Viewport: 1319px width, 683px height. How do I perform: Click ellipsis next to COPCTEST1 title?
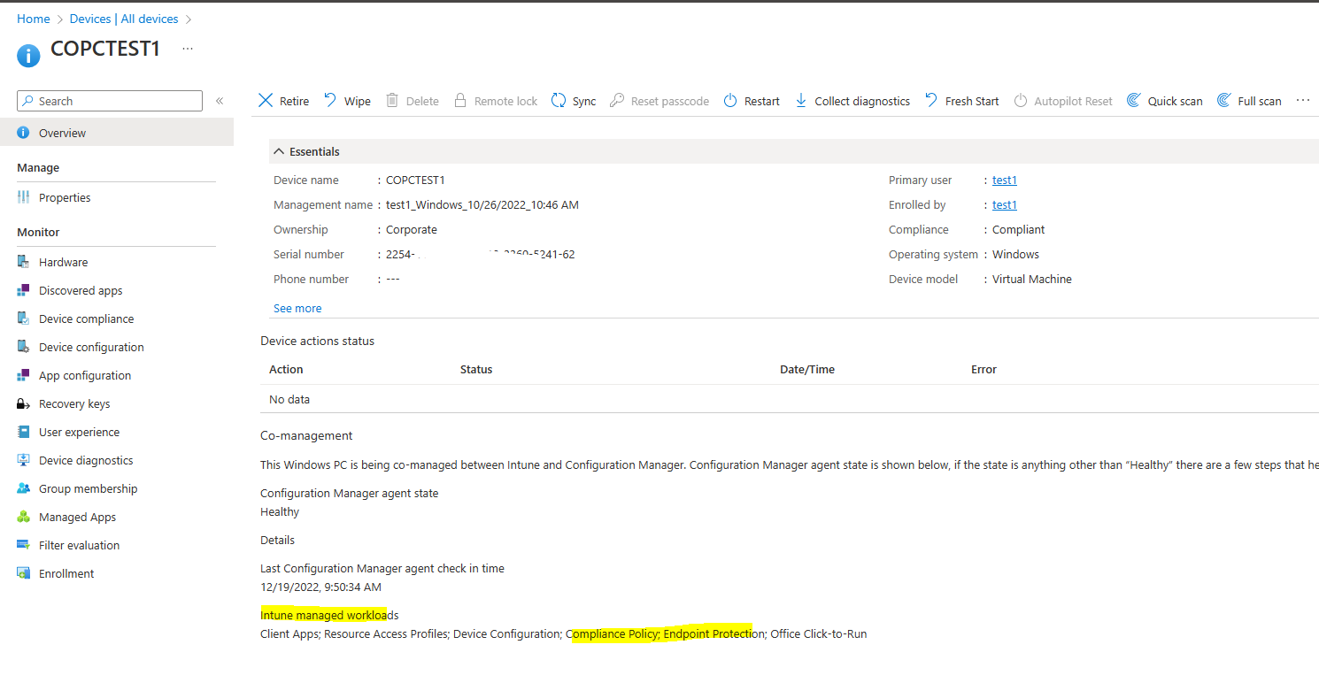tap(188, 49)
